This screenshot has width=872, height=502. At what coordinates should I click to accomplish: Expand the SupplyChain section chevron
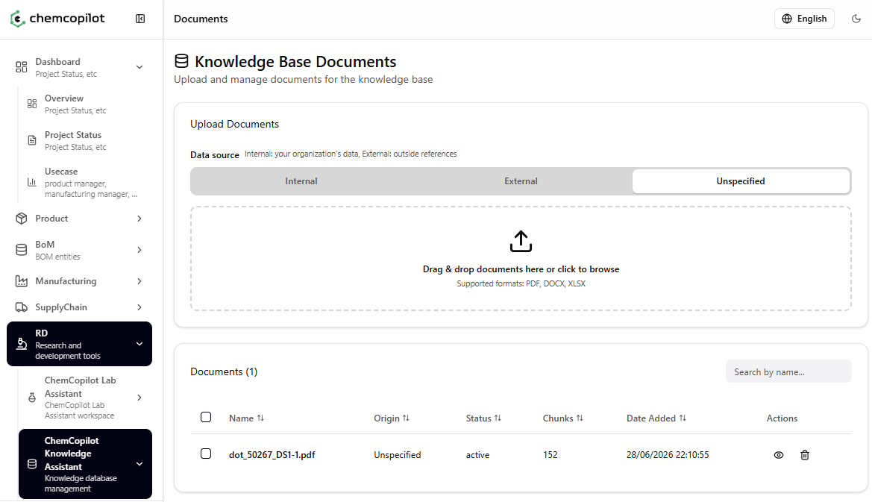(139, 307)
